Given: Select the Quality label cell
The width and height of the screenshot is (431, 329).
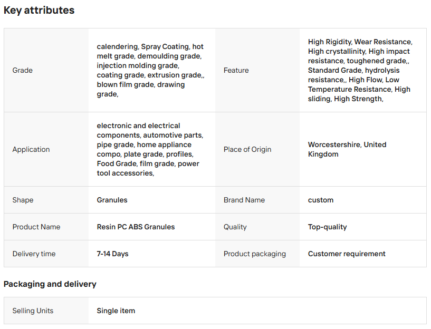Looking at the screenshot, I should pyautogui.click(x=257, y=227).
